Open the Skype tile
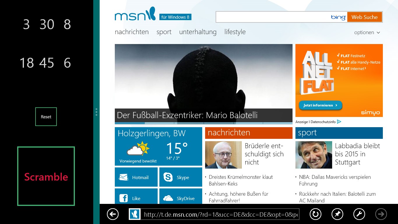This screenshot has width=398, height=224. [x=181, y=177]
